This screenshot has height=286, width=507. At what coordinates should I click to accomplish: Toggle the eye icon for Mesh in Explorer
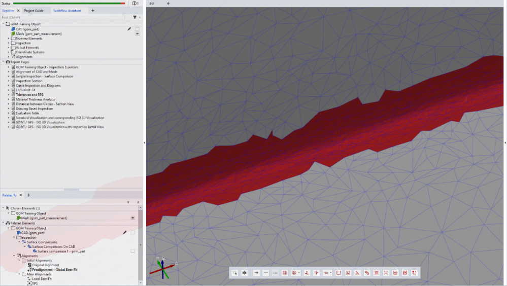click(137, 33)
